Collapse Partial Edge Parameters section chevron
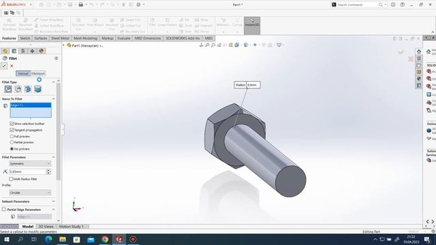This screenshot has width=436, height=245. point(53,210)
